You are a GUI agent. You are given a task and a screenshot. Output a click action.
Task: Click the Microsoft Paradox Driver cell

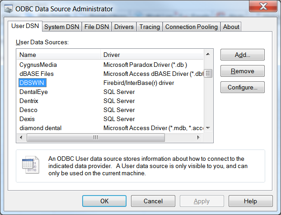145,65
